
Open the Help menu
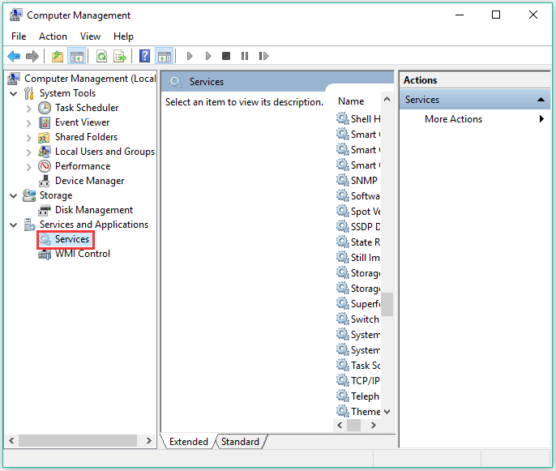tap(123, 36)
